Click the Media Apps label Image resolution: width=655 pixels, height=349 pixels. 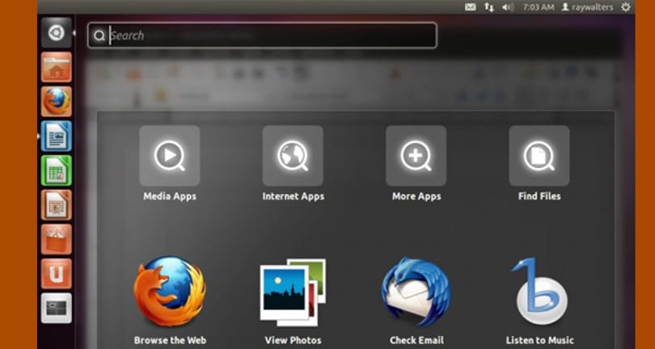click(170, 196)
